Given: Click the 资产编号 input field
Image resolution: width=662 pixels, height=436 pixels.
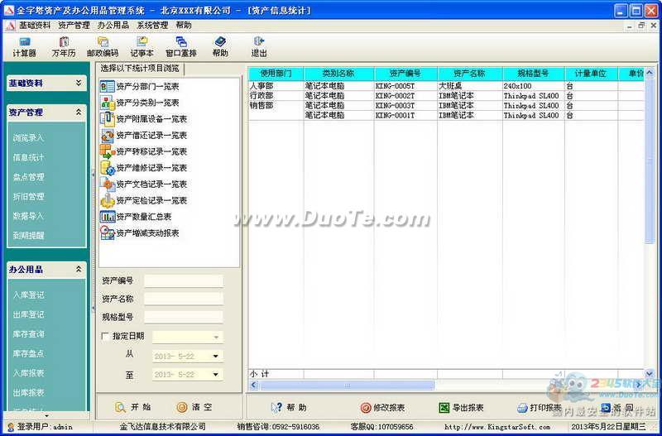Looking at the screenshot, I should [x=184, y=281].
